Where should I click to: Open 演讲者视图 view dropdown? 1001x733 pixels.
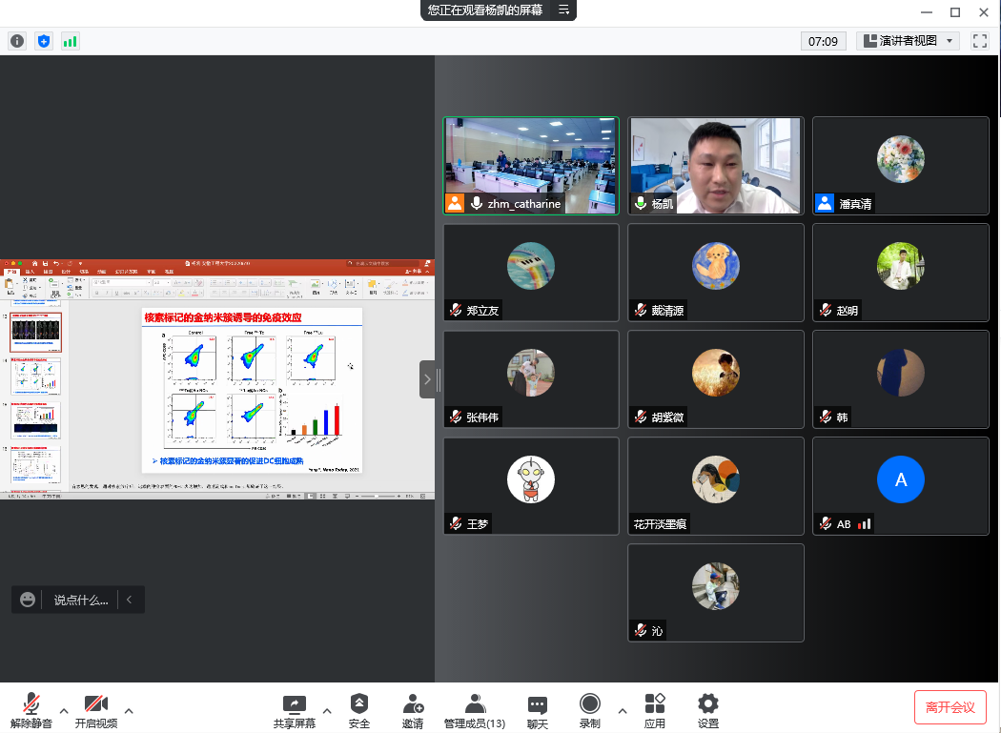click(x=909, y=41)
